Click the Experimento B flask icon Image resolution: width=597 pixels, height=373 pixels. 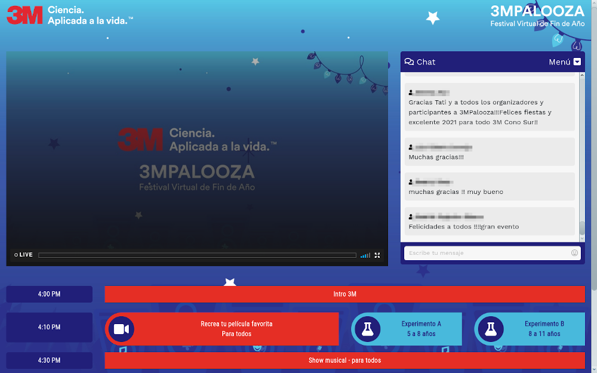[491, 329]
